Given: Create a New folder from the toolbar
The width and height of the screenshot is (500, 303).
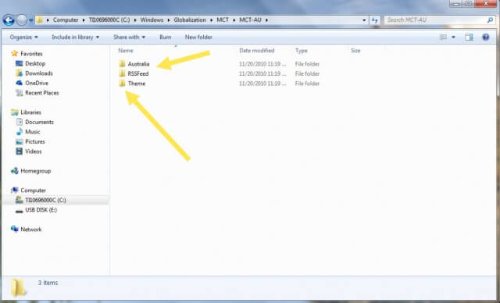Looking at the screenshot, I should click(x=198, y=37).
